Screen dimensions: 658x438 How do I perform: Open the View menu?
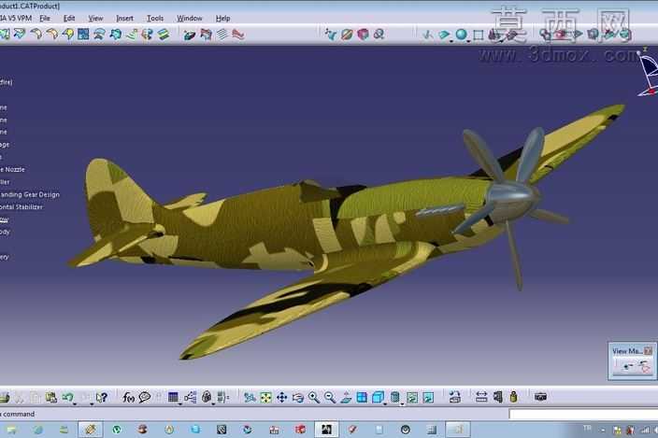click(95, 19)
